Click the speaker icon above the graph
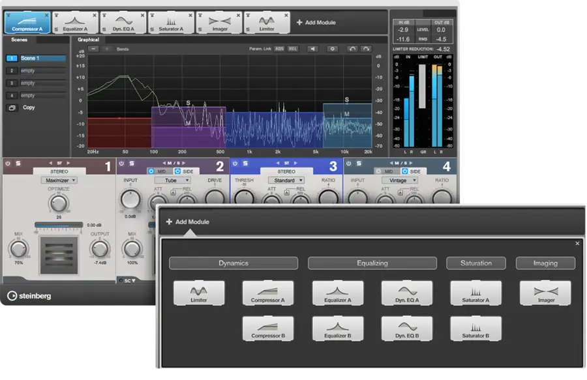This screenshot has width=587, height=380. click(x=312, y=49)
